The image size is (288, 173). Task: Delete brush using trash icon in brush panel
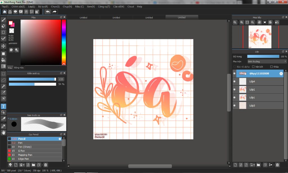(x=46, y=165)
